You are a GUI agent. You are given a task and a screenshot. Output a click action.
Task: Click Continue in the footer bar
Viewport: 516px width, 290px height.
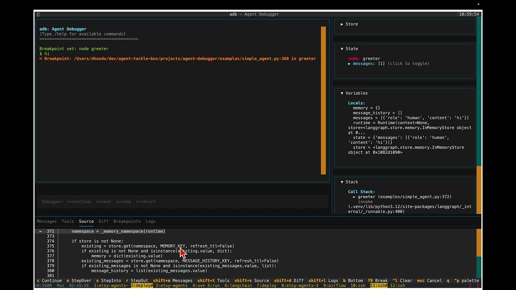click(49, 281)
